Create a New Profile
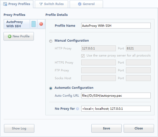The height and width of the screenshot is (137, 158). 19,36
